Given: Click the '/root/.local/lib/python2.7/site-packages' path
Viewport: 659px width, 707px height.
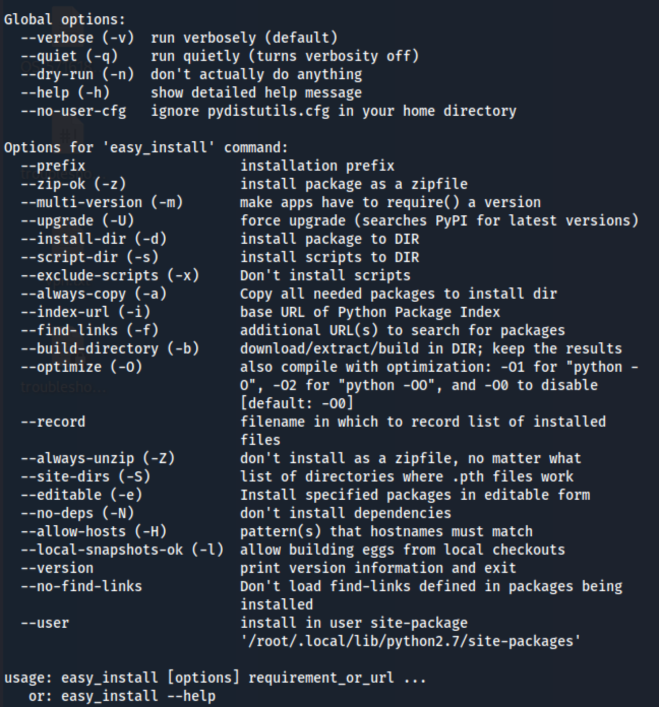Looking at the screenshot, I should (410, 641).
